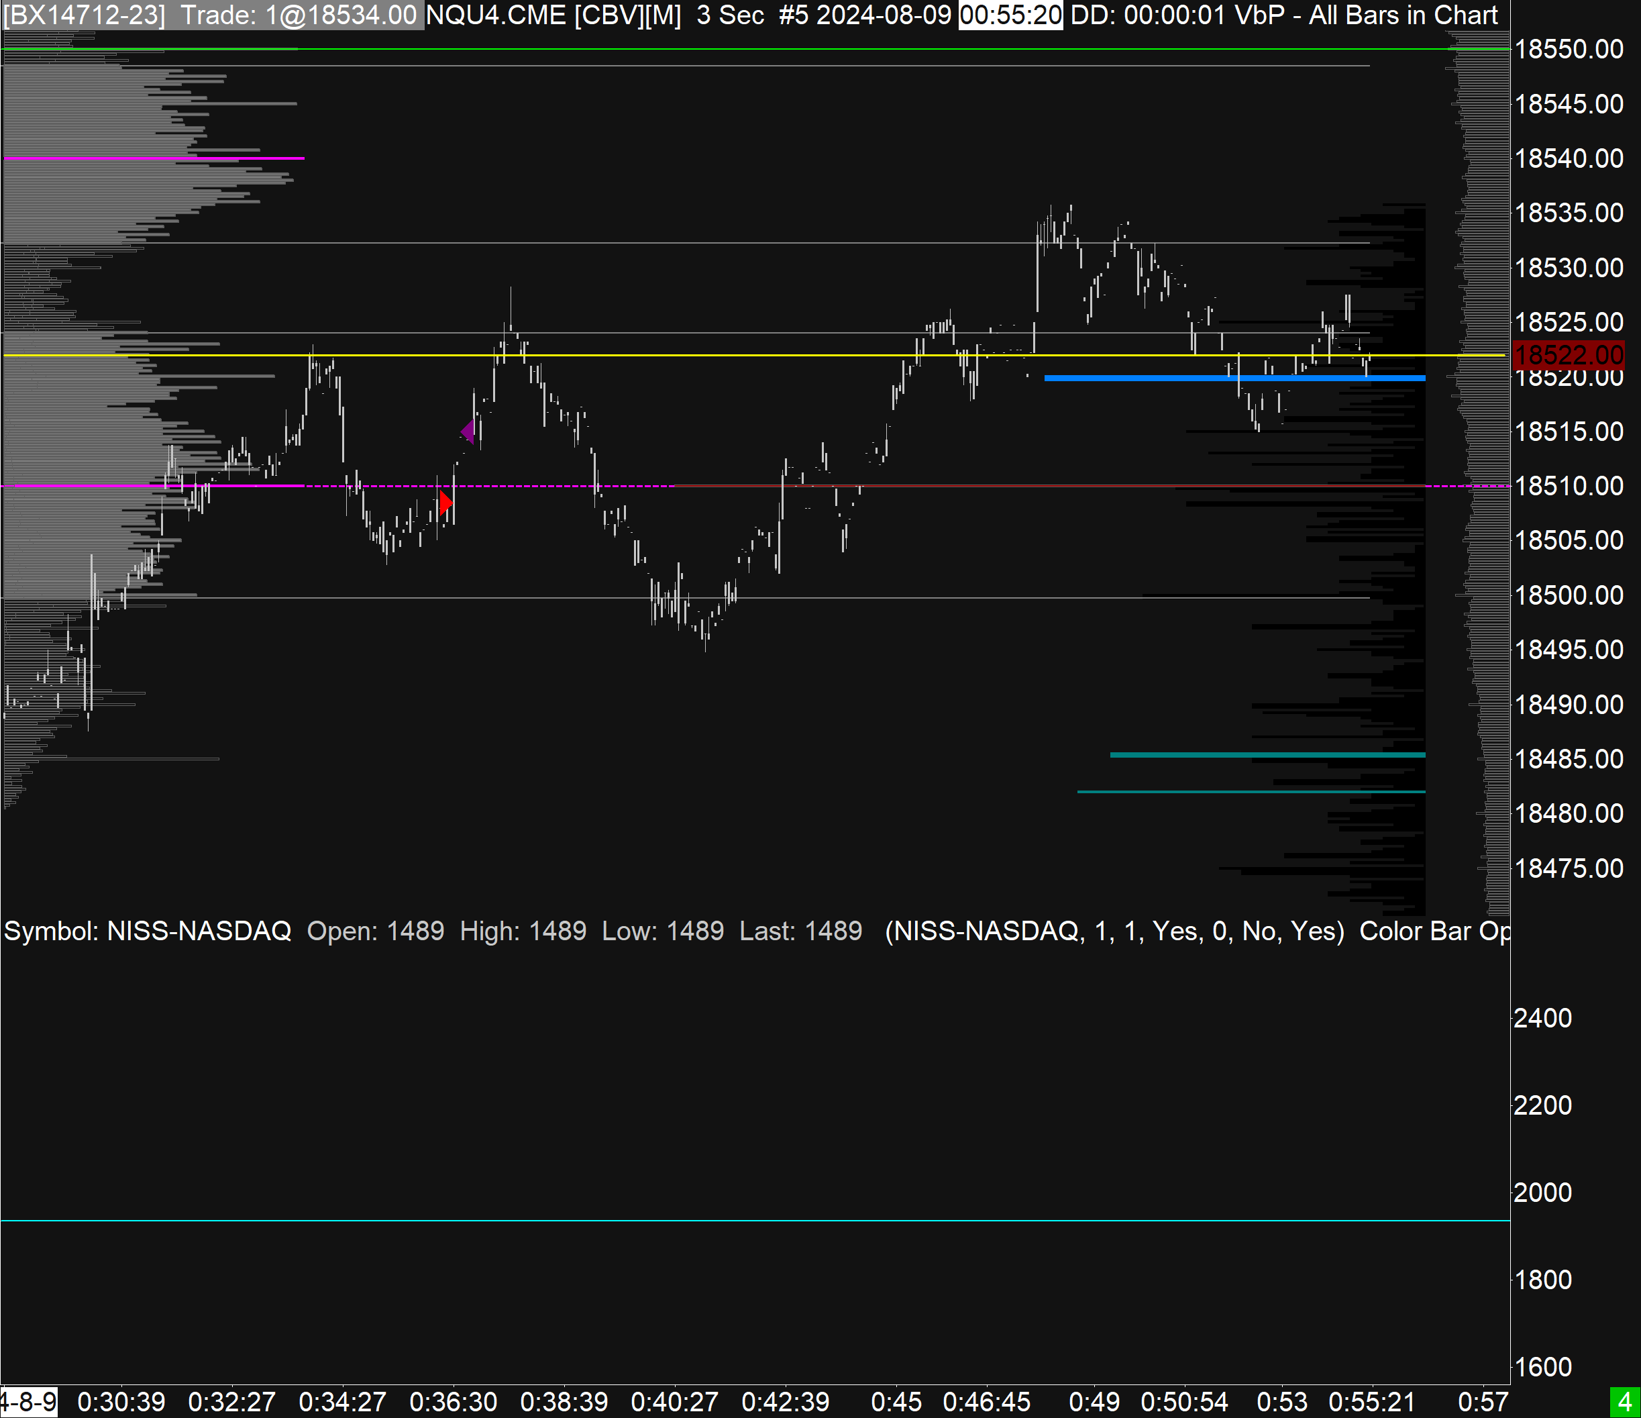Click the 18500.00 price scale label
Screen dimensions: 1641x1418
[x=1568, y=595]
